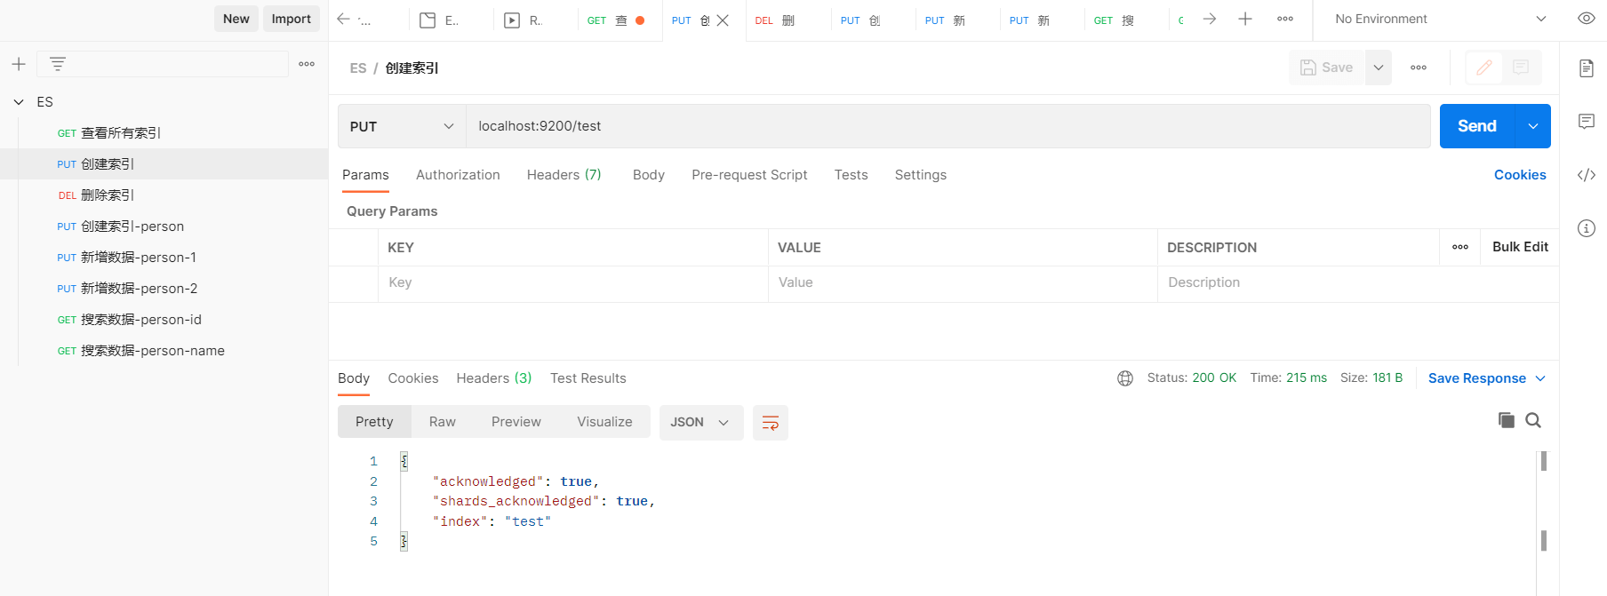Click the create new collection plus icon

click(18, 64)
